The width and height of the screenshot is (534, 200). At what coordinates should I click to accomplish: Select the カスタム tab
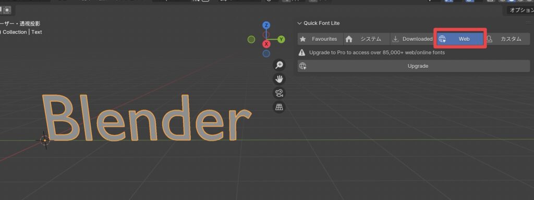click(507, 39)
